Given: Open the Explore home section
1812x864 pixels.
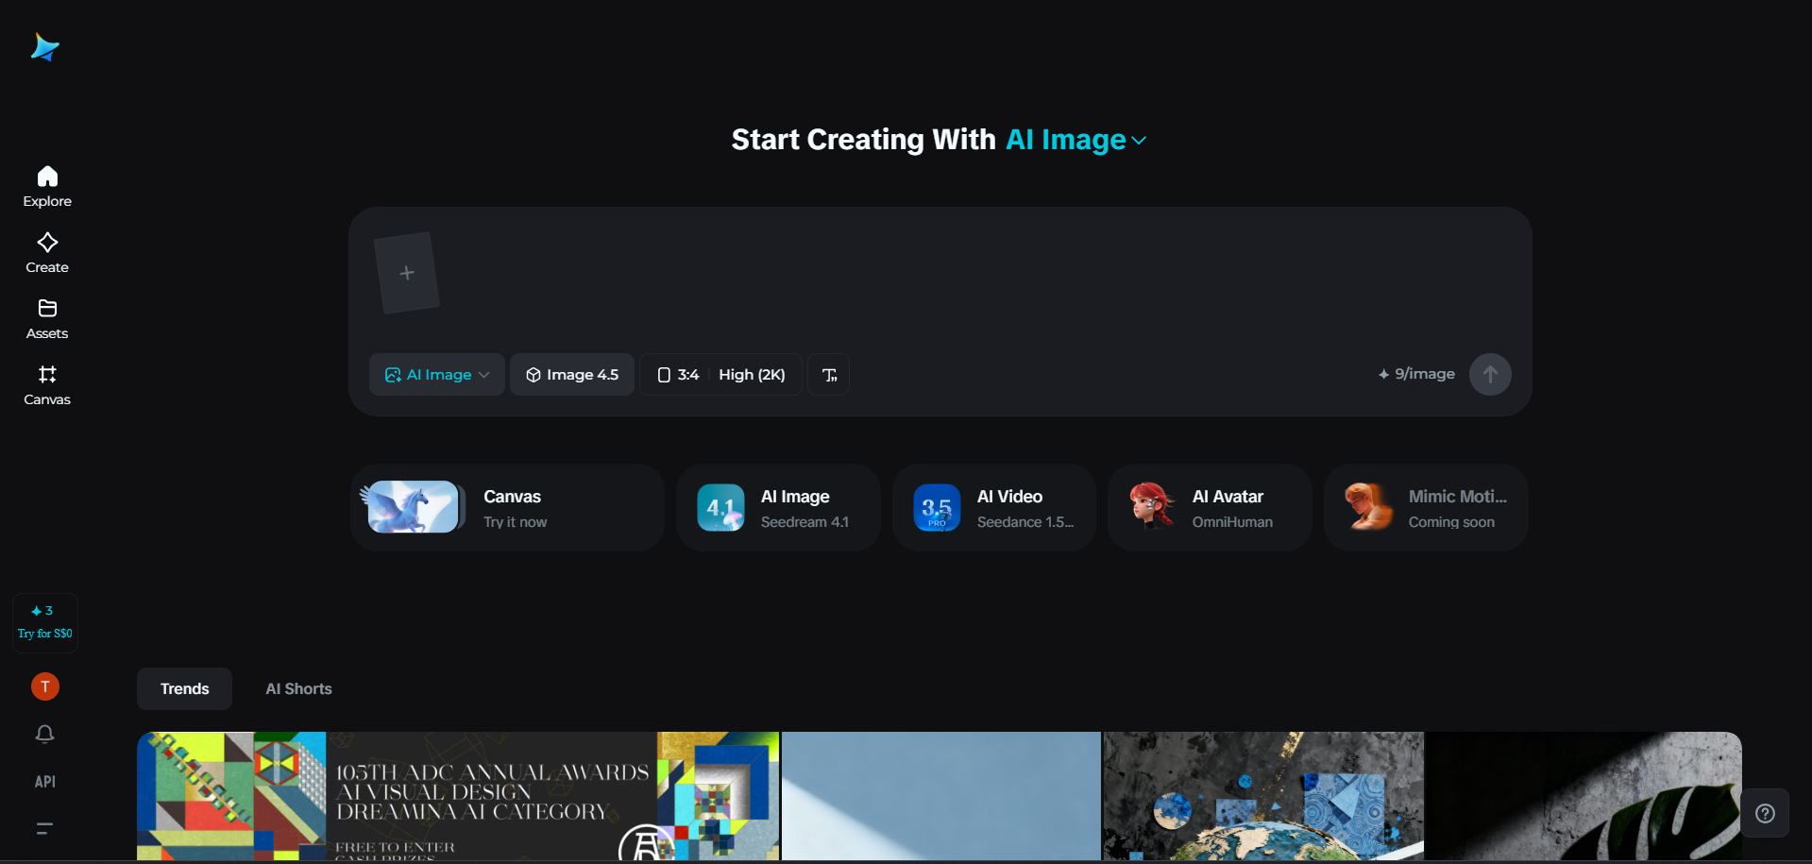Looking at the screenshot, I should point(47,187).
